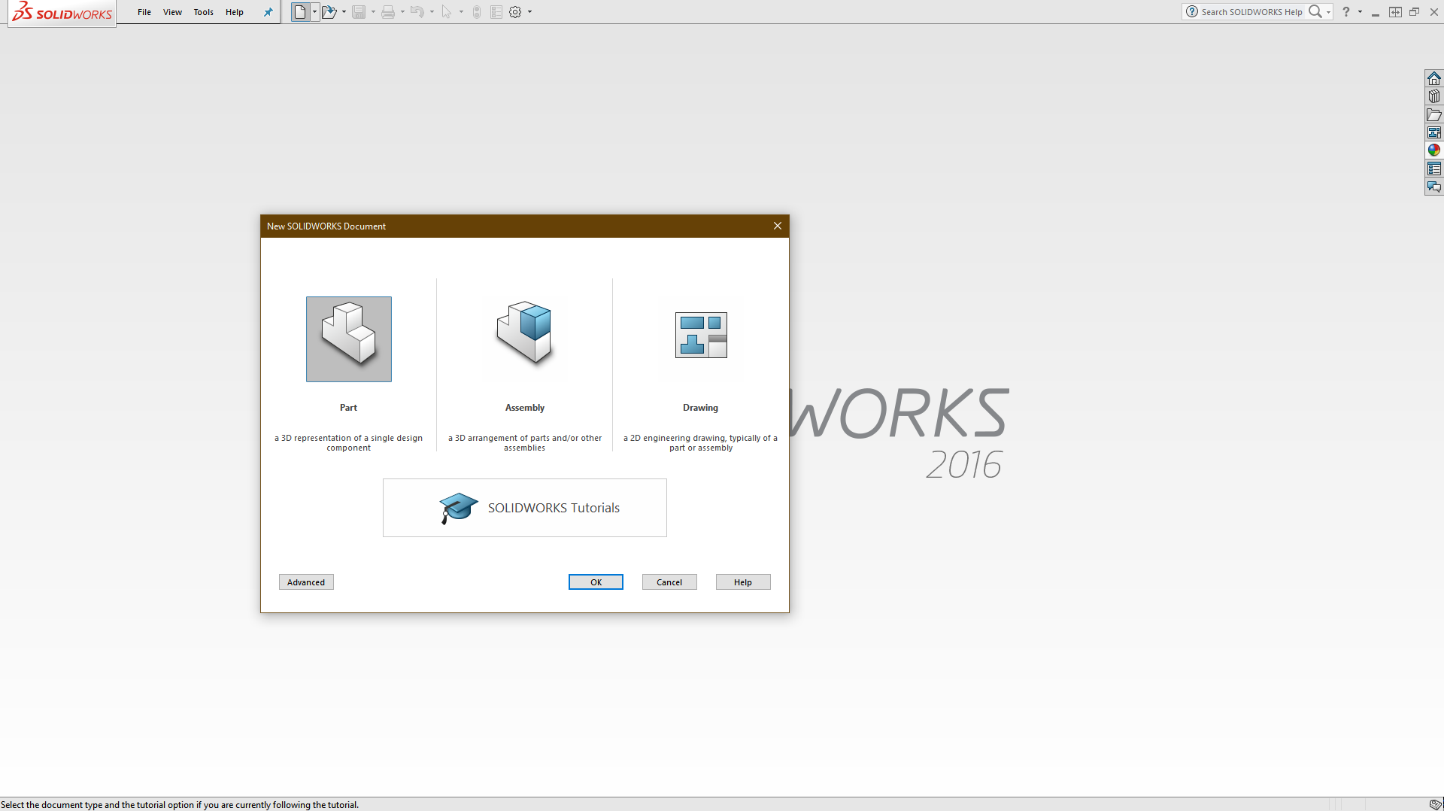Click the 'Part' label text
Viewport: 1444px width, 811px height.
point(348,408)
